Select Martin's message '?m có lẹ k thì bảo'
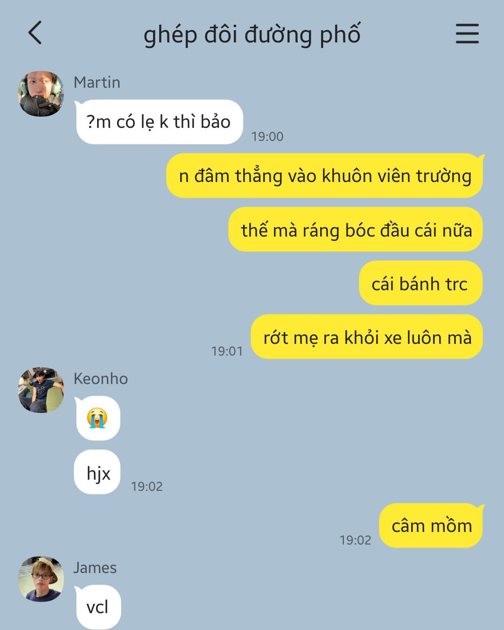This screenshot has width=504, height=630. point(159,122)
